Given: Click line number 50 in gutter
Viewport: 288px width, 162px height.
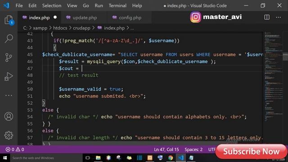Looking at the screenshot, I should [30, 89].
